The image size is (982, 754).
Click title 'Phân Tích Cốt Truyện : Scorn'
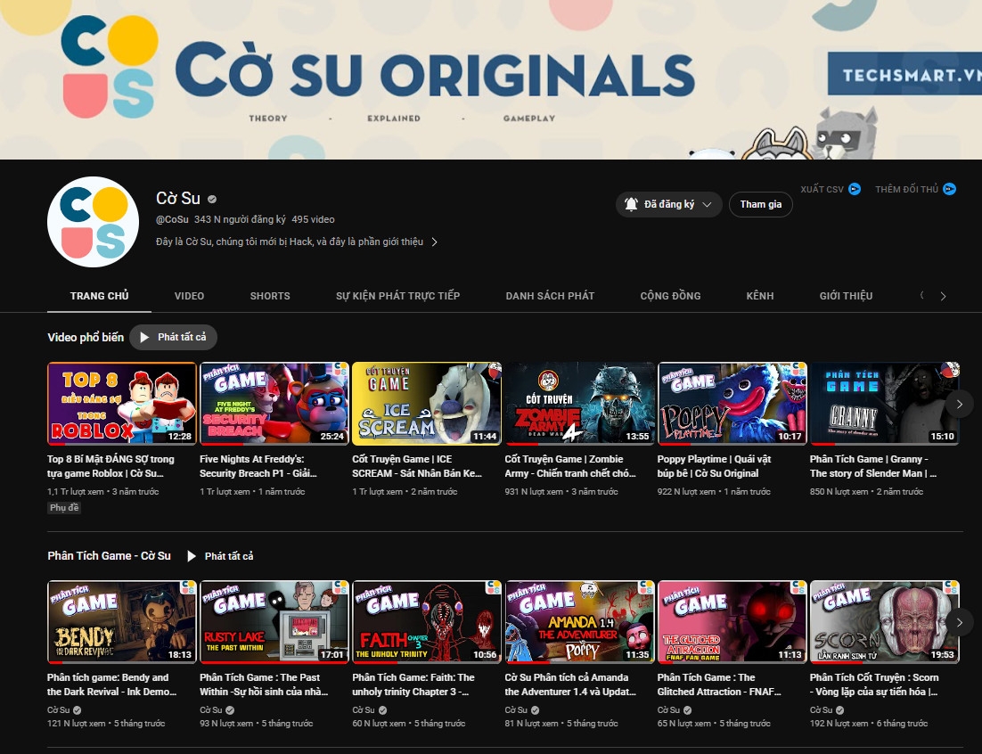click(x=873, y=684)
